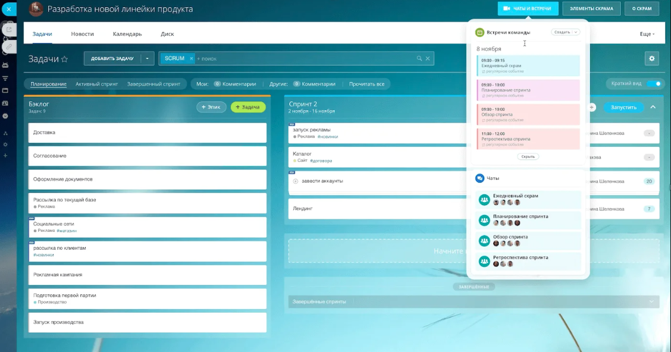Click the #новинки tag on запуск рекламы
671x352 pixels.
[x=328, y=137]
